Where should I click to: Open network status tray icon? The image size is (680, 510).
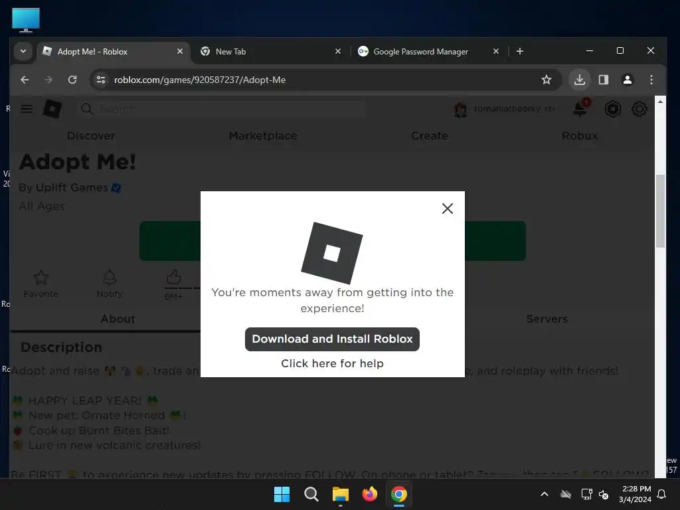pyautogui.click(x=587, y=494)
